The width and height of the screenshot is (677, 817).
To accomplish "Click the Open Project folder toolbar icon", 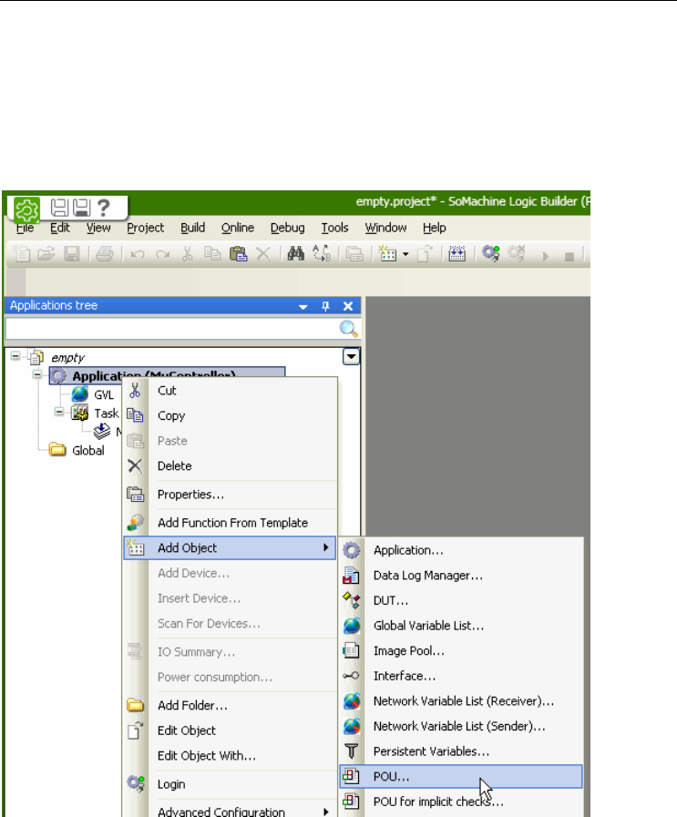I will (x=46, y=254).
